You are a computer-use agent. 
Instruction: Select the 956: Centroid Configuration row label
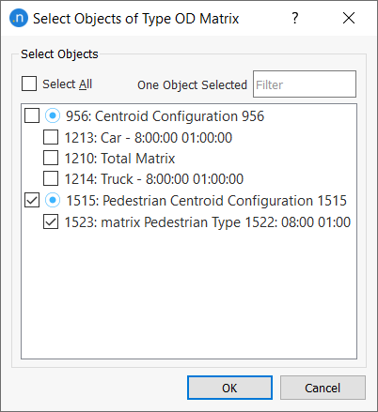(x=165, y=116)
